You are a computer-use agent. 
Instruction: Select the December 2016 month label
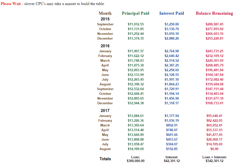[105, 103]
